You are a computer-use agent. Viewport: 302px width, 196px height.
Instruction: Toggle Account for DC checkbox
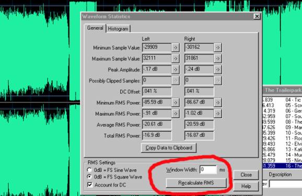tap(90, 185)
